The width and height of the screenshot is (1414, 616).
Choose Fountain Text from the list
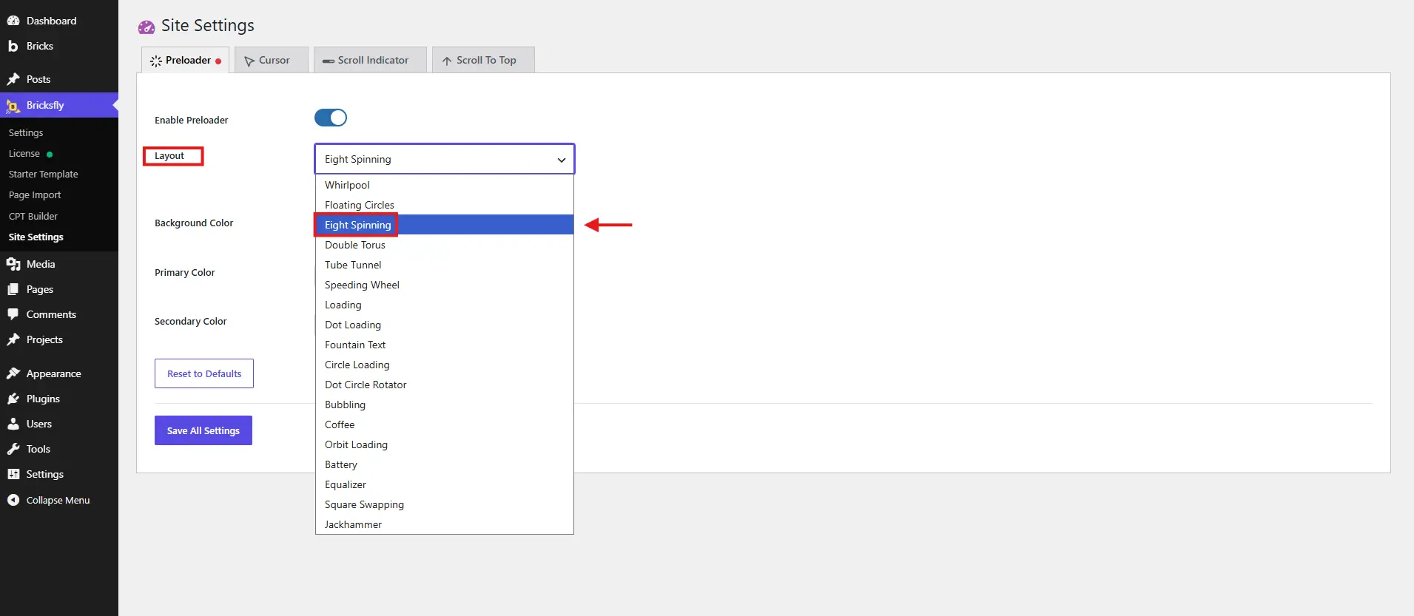pyautogui.click(x=445, y=345)
